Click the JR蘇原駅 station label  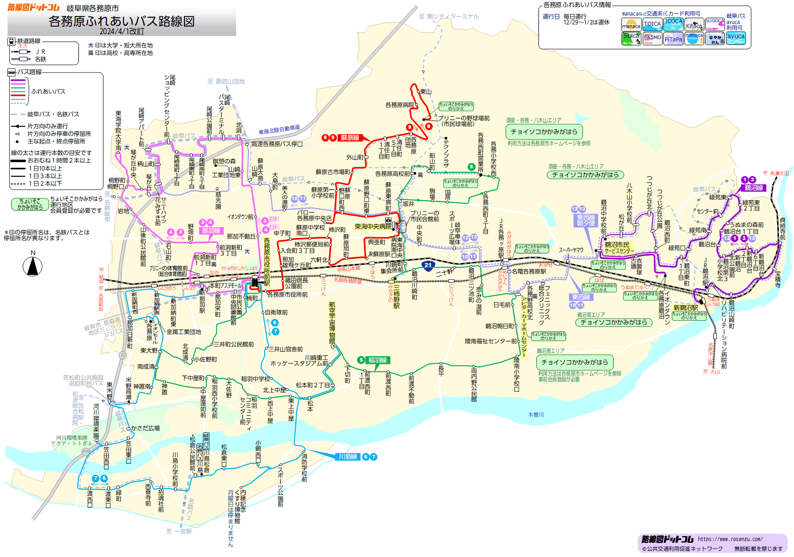pyautogui.click(x=379, y=254)
